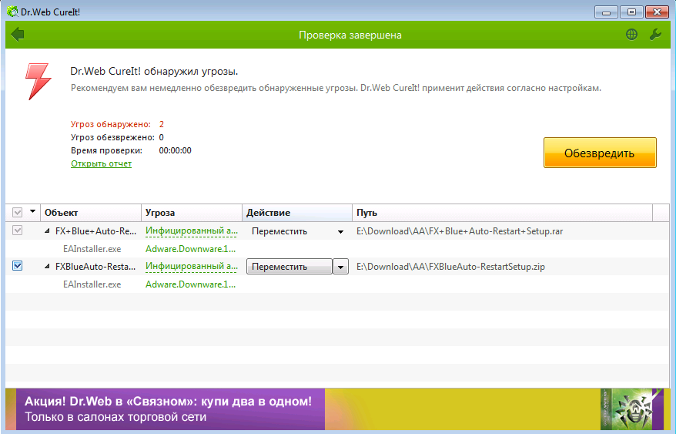
Task: Open selection options arrow beside header checkbox
Action: 32,211
